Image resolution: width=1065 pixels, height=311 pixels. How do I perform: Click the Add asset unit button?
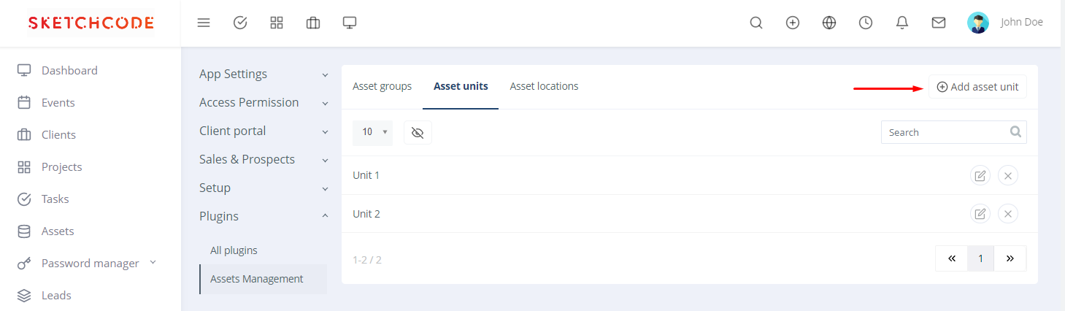tap(977, 87)
